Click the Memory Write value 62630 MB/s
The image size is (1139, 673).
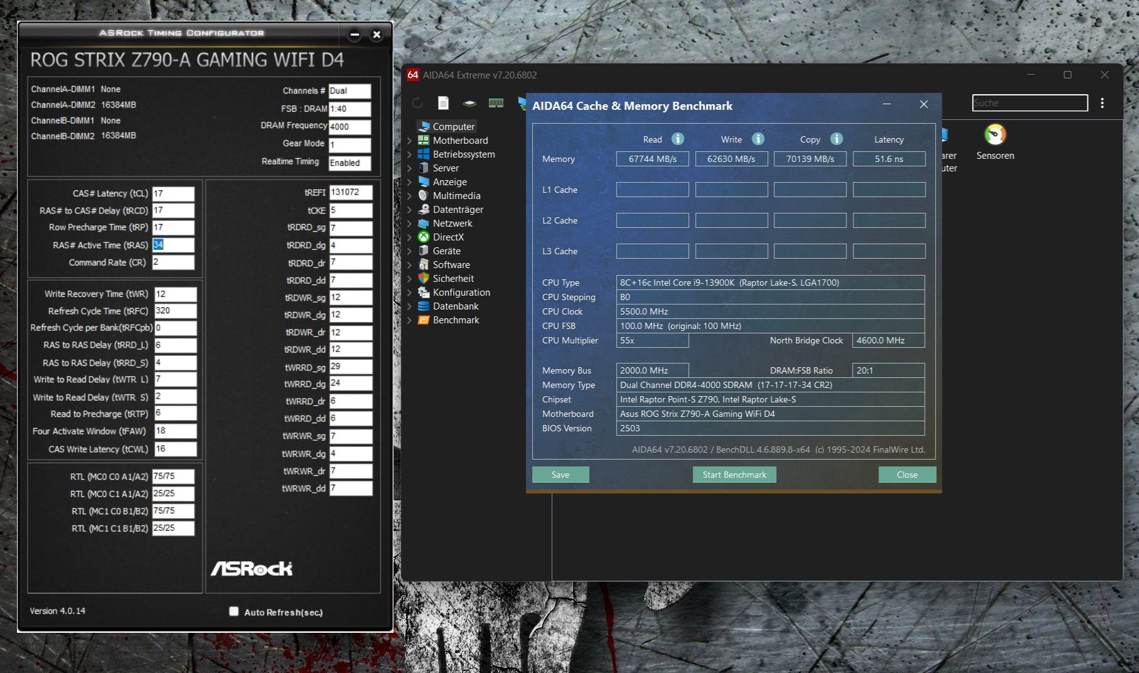(x=731, y=159)
